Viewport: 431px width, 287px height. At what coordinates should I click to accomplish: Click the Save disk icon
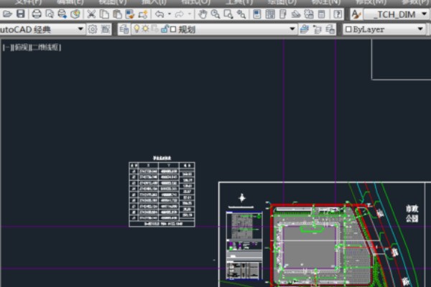point(20,14)
